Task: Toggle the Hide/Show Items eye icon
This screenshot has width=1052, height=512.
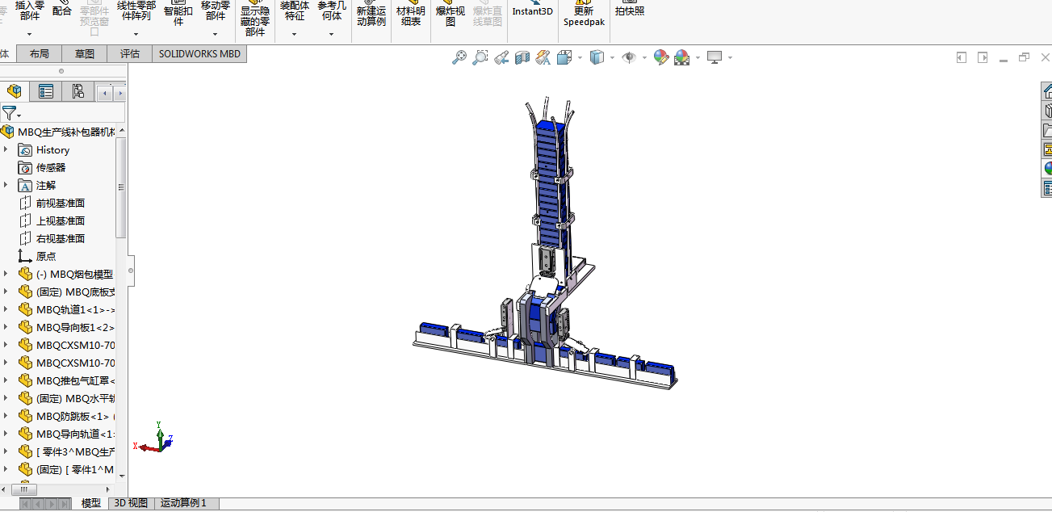Action: pyautogui.click(x=628, y=57)
